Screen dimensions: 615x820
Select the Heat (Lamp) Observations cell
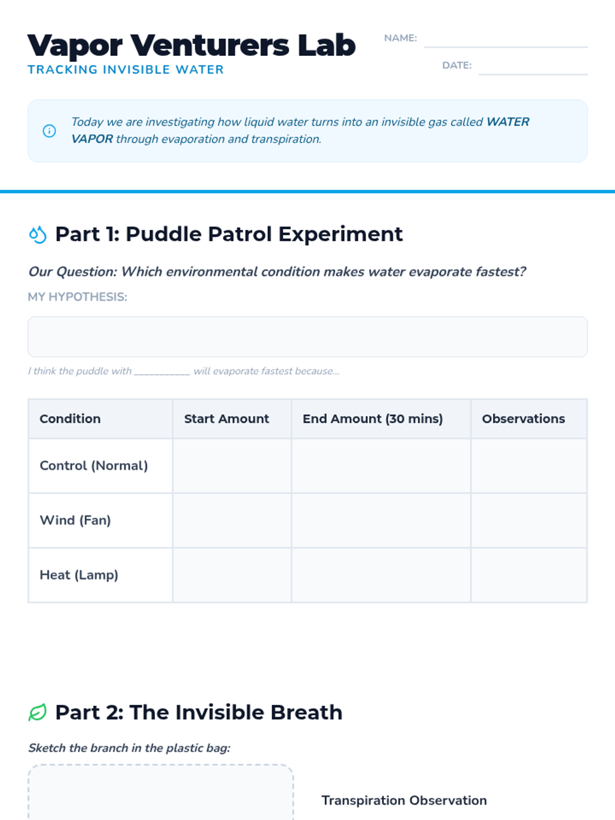tap(529, 575)
